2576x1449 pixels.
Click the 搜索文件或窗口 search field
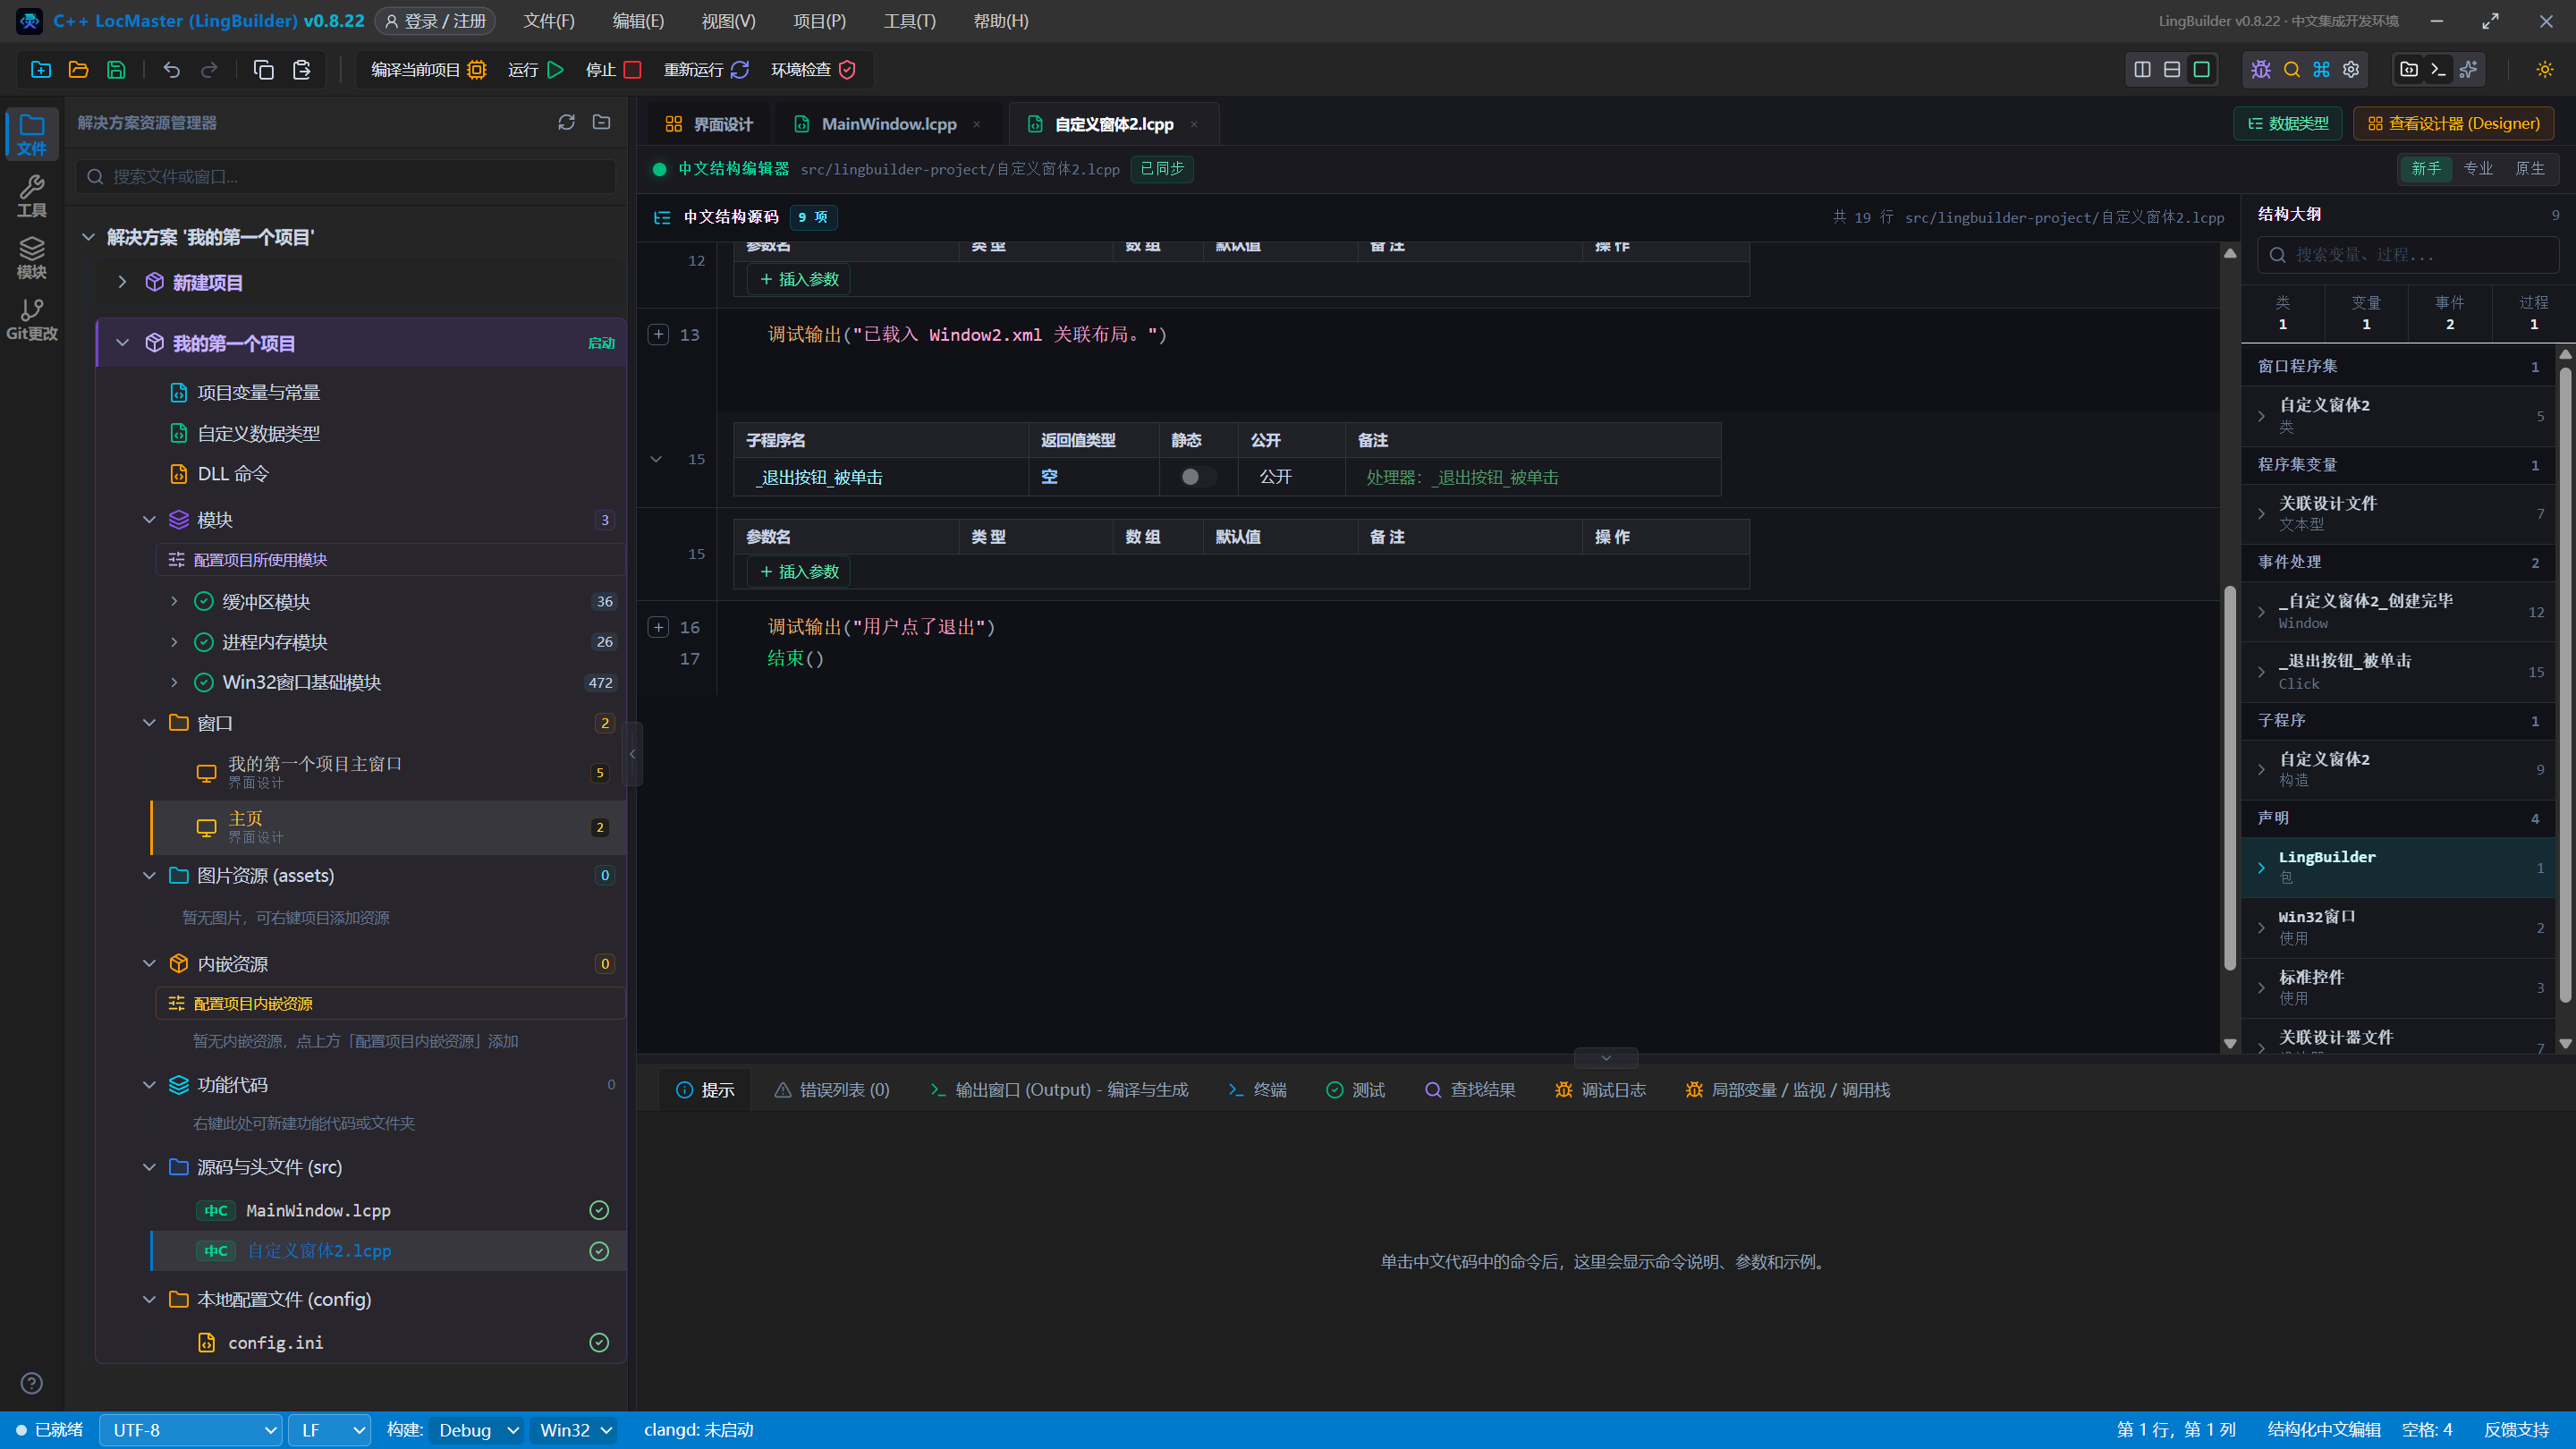[x=346, y=177]
